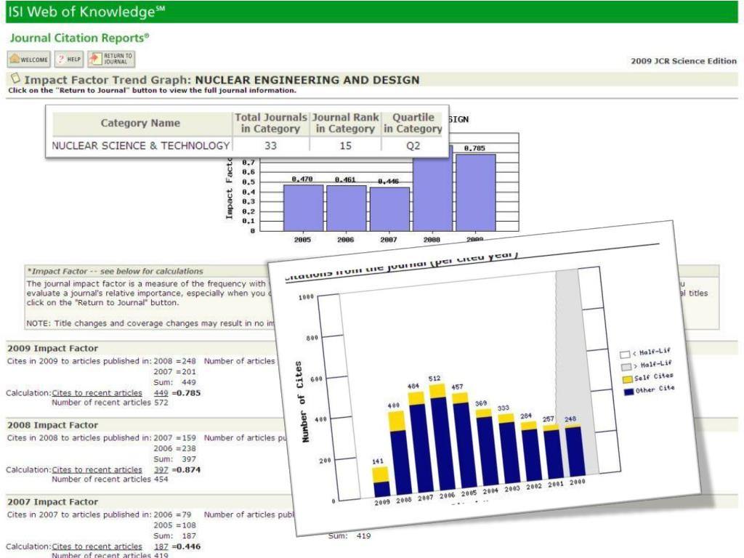Click the 187 citation count link
The image size is (744, 558).
pos(161,546)
